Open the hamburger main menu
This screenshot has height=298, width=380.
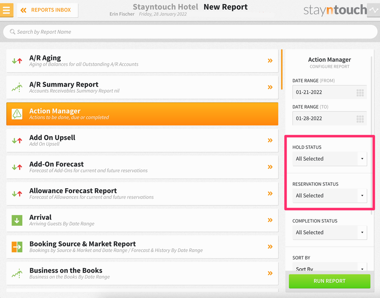tap(7, 10)
